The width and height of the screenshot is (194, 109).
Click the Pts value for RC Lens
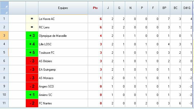pos(101,27)
